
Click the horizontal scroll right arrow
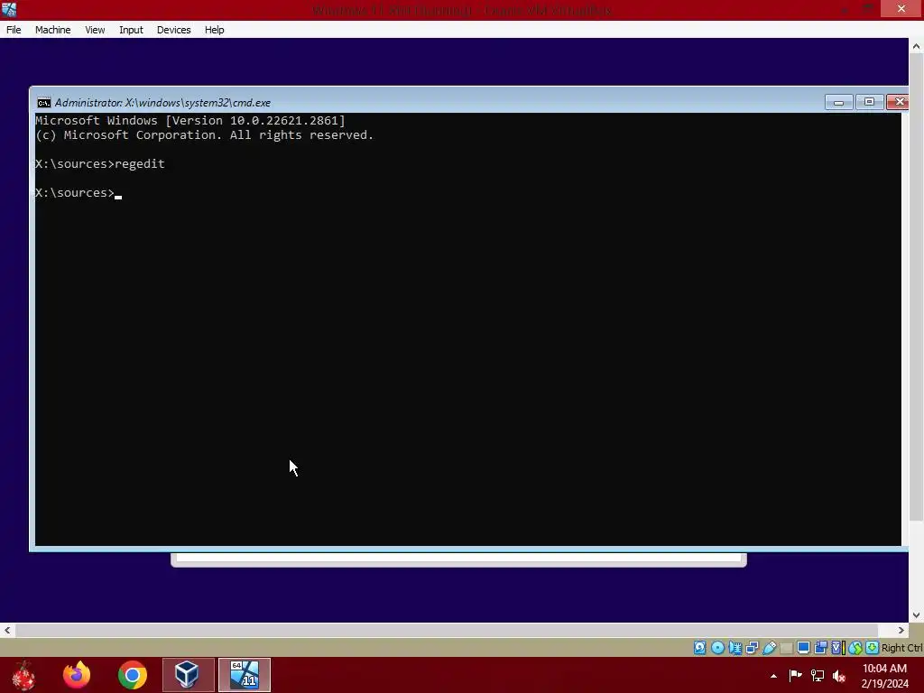tap(901, 630)
